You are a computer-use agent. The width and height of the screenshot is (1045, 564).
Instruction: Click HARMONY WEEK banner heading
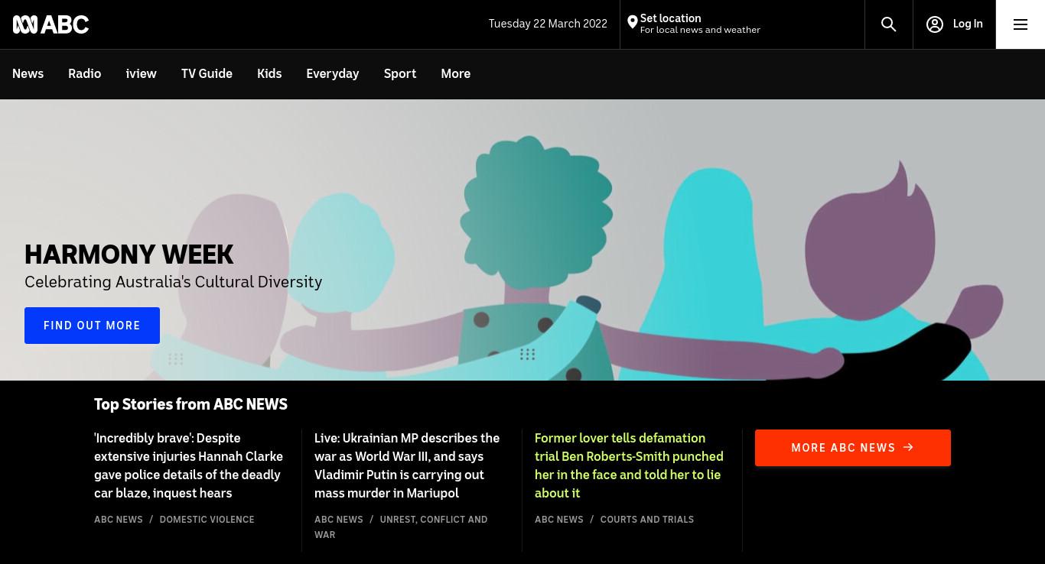pyautogui.click(x=129, y=254)
